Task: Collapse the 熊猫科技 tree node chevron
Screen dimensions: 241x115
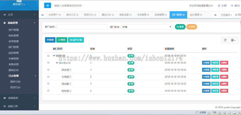Action: click(x=54, y=55)
